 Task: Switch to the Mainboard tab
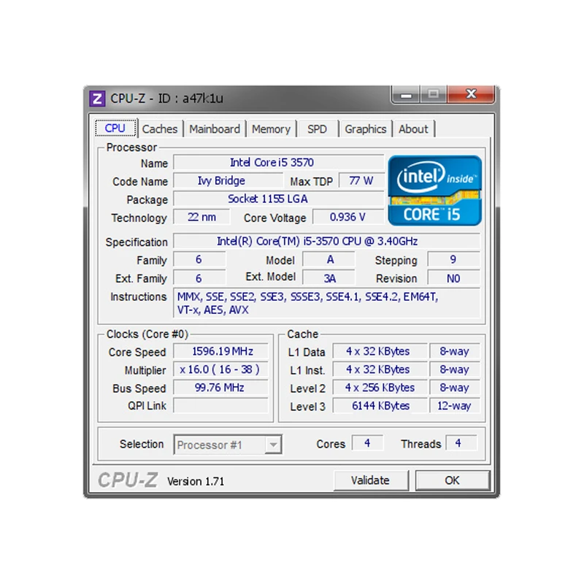click(214, 129)
